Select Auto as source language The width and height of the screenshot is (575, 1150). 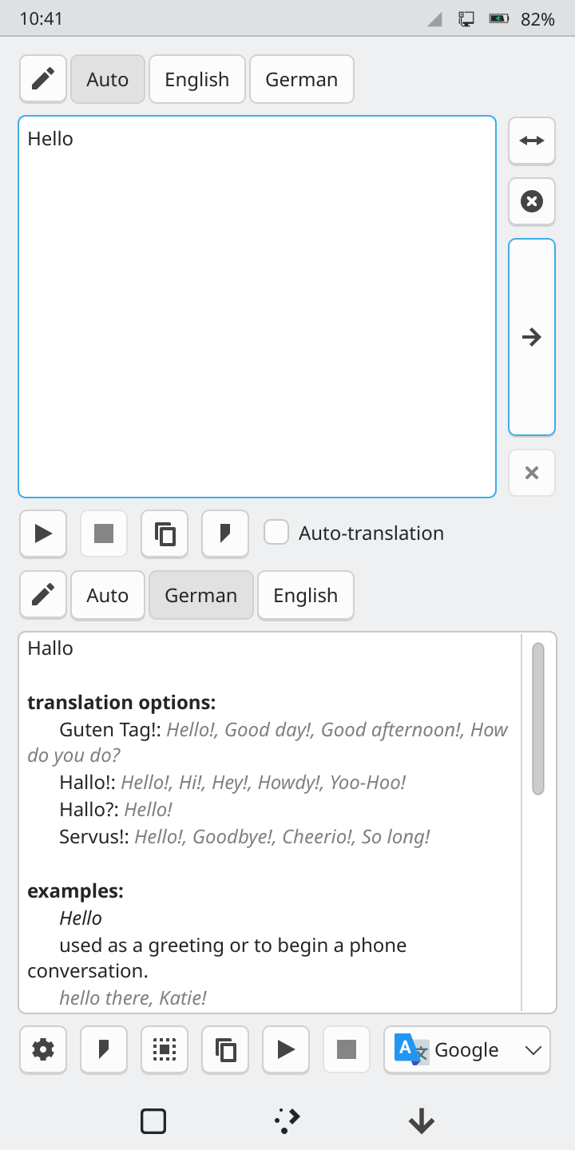(x=108, y=79)
